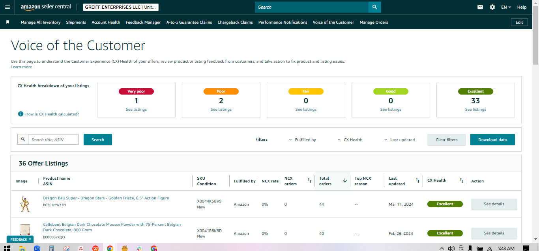Sort by Total orders down arrow
Screen dimensions: 539x251
click(345, 180)
